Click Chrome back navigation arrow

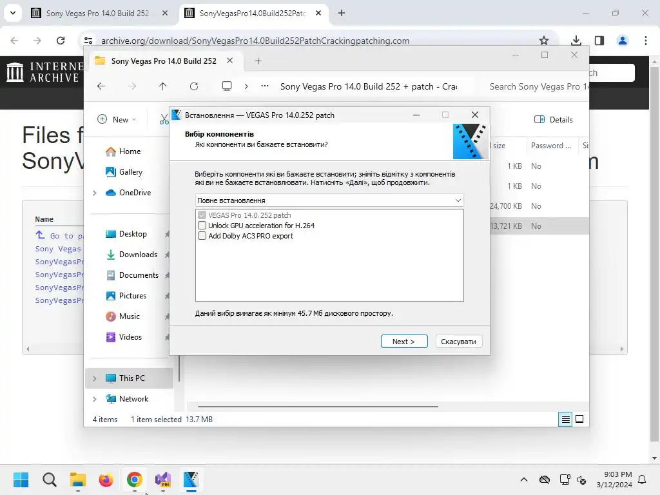tap(14, 41)
